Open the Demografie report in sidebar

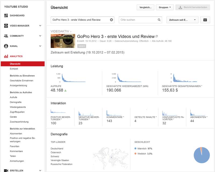coord(16,102)
